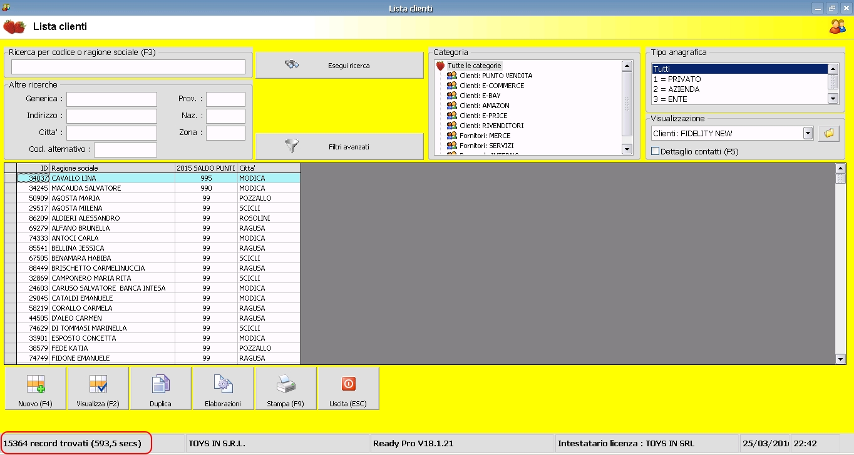Click the users icon at top right

click(x=837, y=26)
